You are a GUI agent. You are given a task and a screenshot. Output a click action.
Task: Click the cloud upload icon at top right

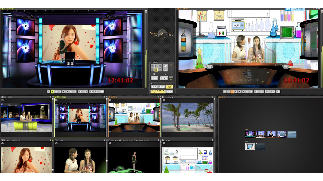pyautogui.click(x=288, y=9)
